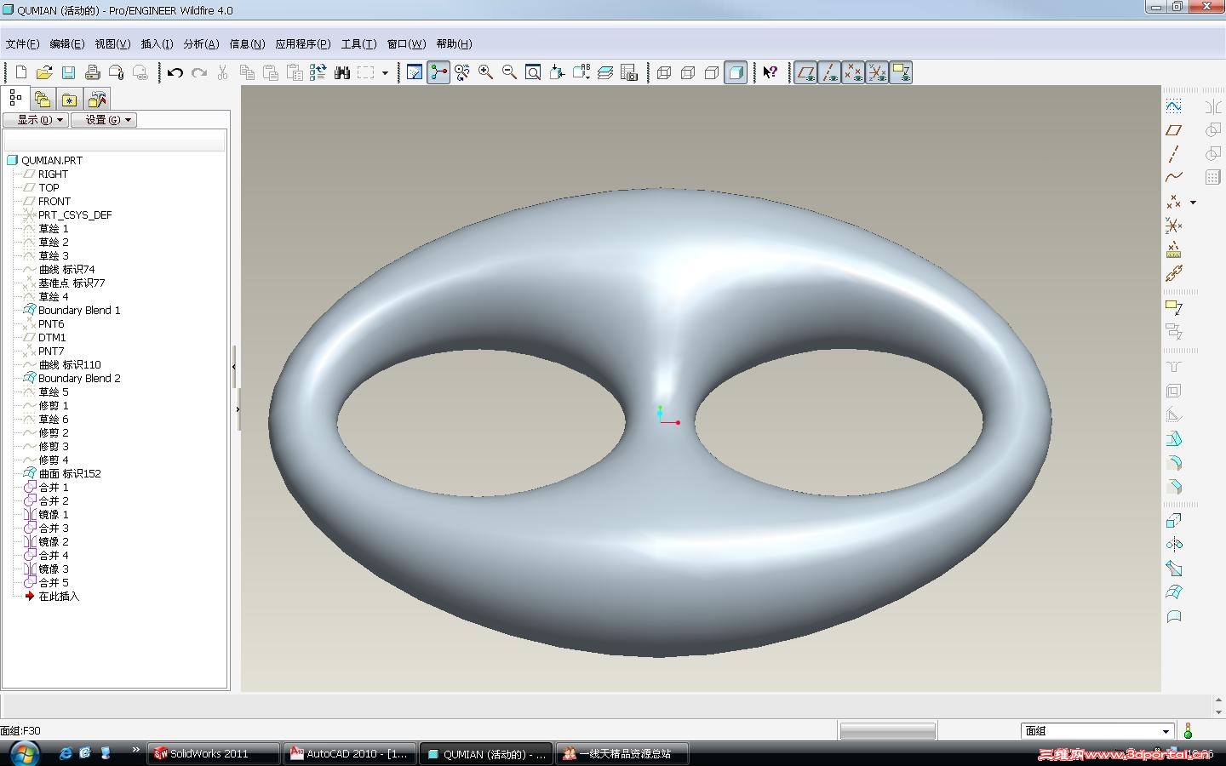Open the 文件 menu
This screenshot has width=1226, height=766.
pyautogui.click(x=23, y=44)
